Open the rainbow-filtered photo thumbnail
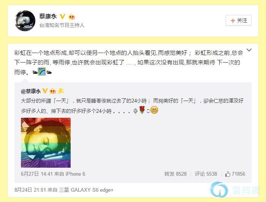Screen dimensions: 266x202 tap(46, 143)
